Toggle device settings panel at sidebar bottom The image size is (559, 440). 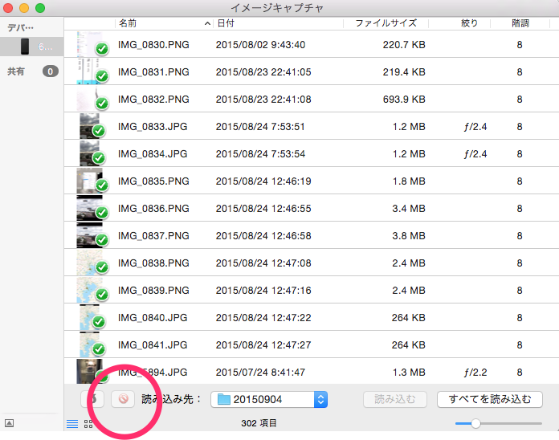(10, 423)
